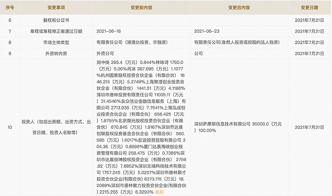Select the 市场主体类型 cell
Image resolution: width=332 pixels, height=196 pixels.
pyautogui.click(x=56, y=43)
